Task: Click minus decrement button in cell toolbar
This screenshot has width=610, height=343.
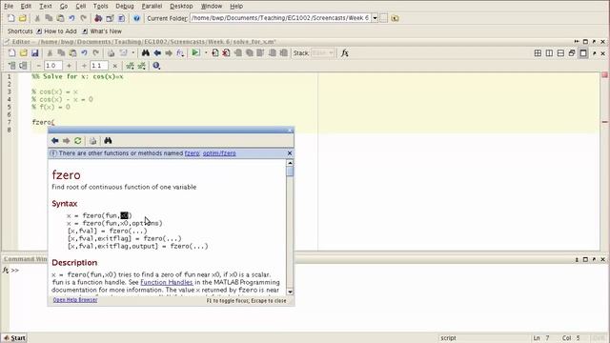Action: click(x=38, y=66)
